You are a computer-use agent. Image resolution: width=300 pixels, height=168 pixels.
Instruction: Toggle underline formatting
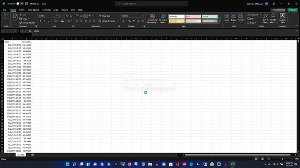coord(48,21)
